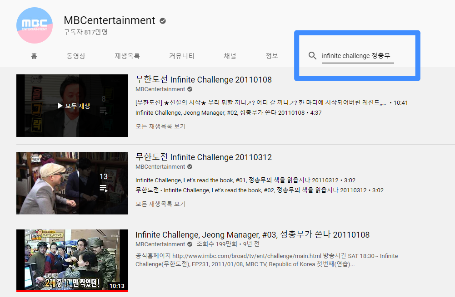Viewport: 455px width, 297px height.
Task: Click the channel search magnifier icon
Action: [312, 56]
